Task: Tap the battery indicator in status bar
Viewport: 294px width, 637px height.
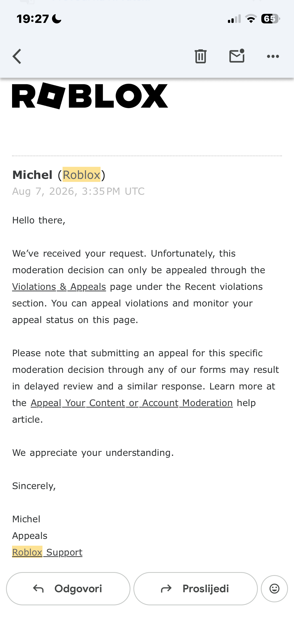Action: (271, 19)
